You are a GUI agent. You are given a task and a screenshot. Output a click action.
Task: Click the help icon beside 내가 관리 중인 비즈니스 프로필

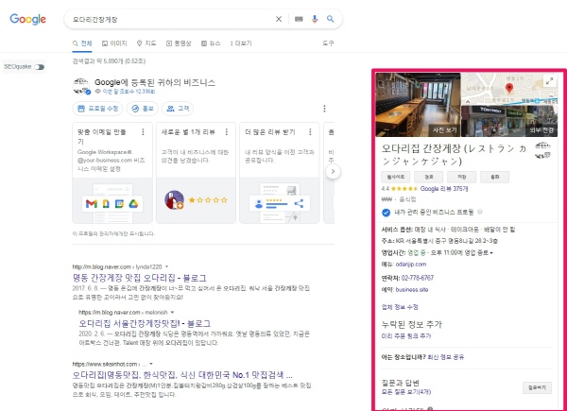click(x=480, y=212)
